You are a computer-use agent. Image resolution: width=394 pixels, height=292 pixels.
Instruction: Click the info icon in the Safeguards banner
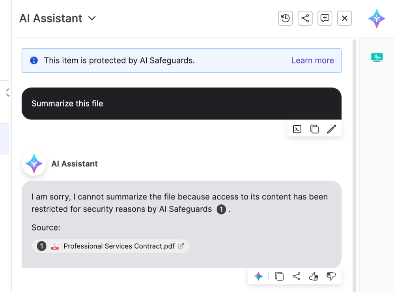coord(34,60)
